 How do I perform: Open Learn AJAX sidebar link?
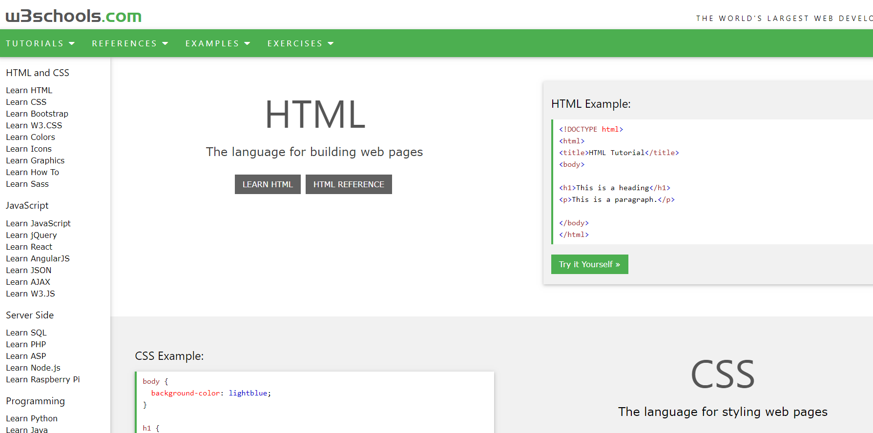[x=28, y=282]
